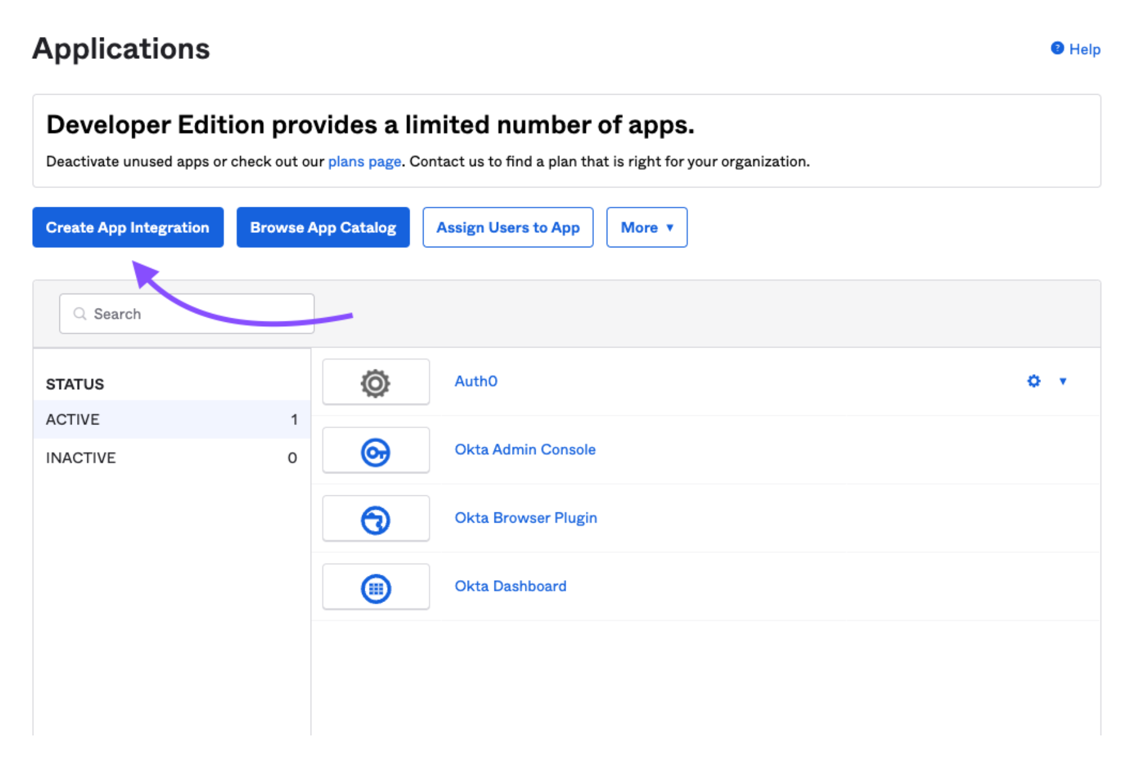
Task: Click the Help question mark icon
Action: [1057, 49]
